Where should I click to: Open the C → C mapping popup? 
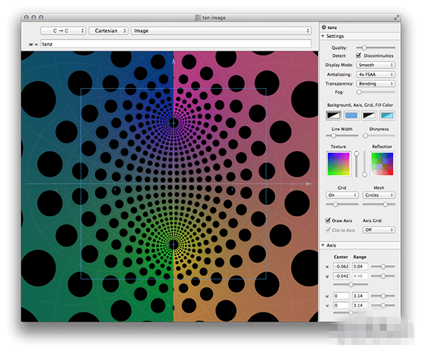[63, 31]
